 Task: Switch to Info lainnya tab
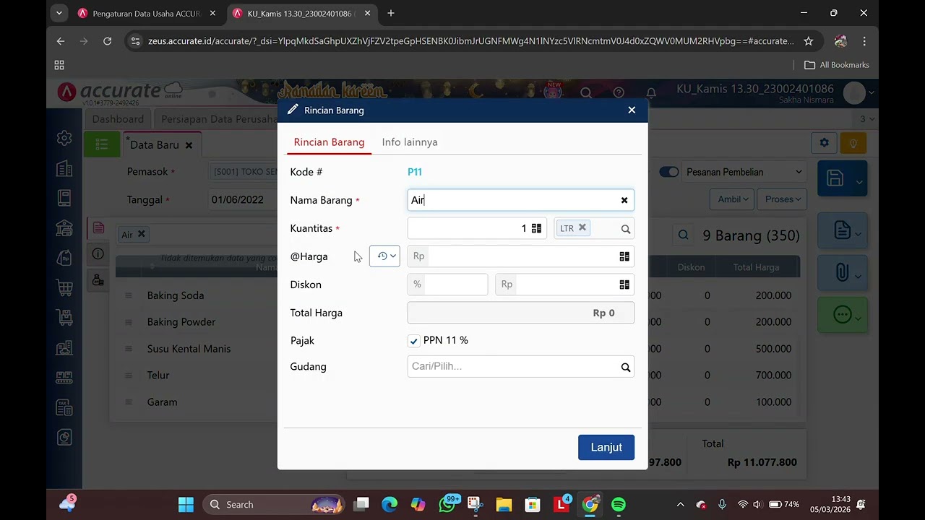[x=410, y=142]
